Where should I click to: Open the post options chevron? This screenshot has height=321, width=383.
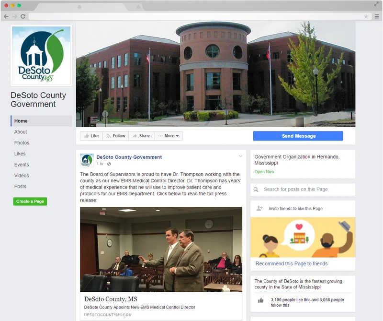[x=240, y=156]
